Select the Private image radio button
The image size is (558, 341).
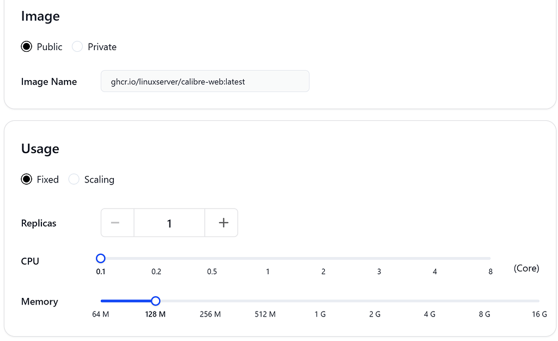[x=77, y=47]
